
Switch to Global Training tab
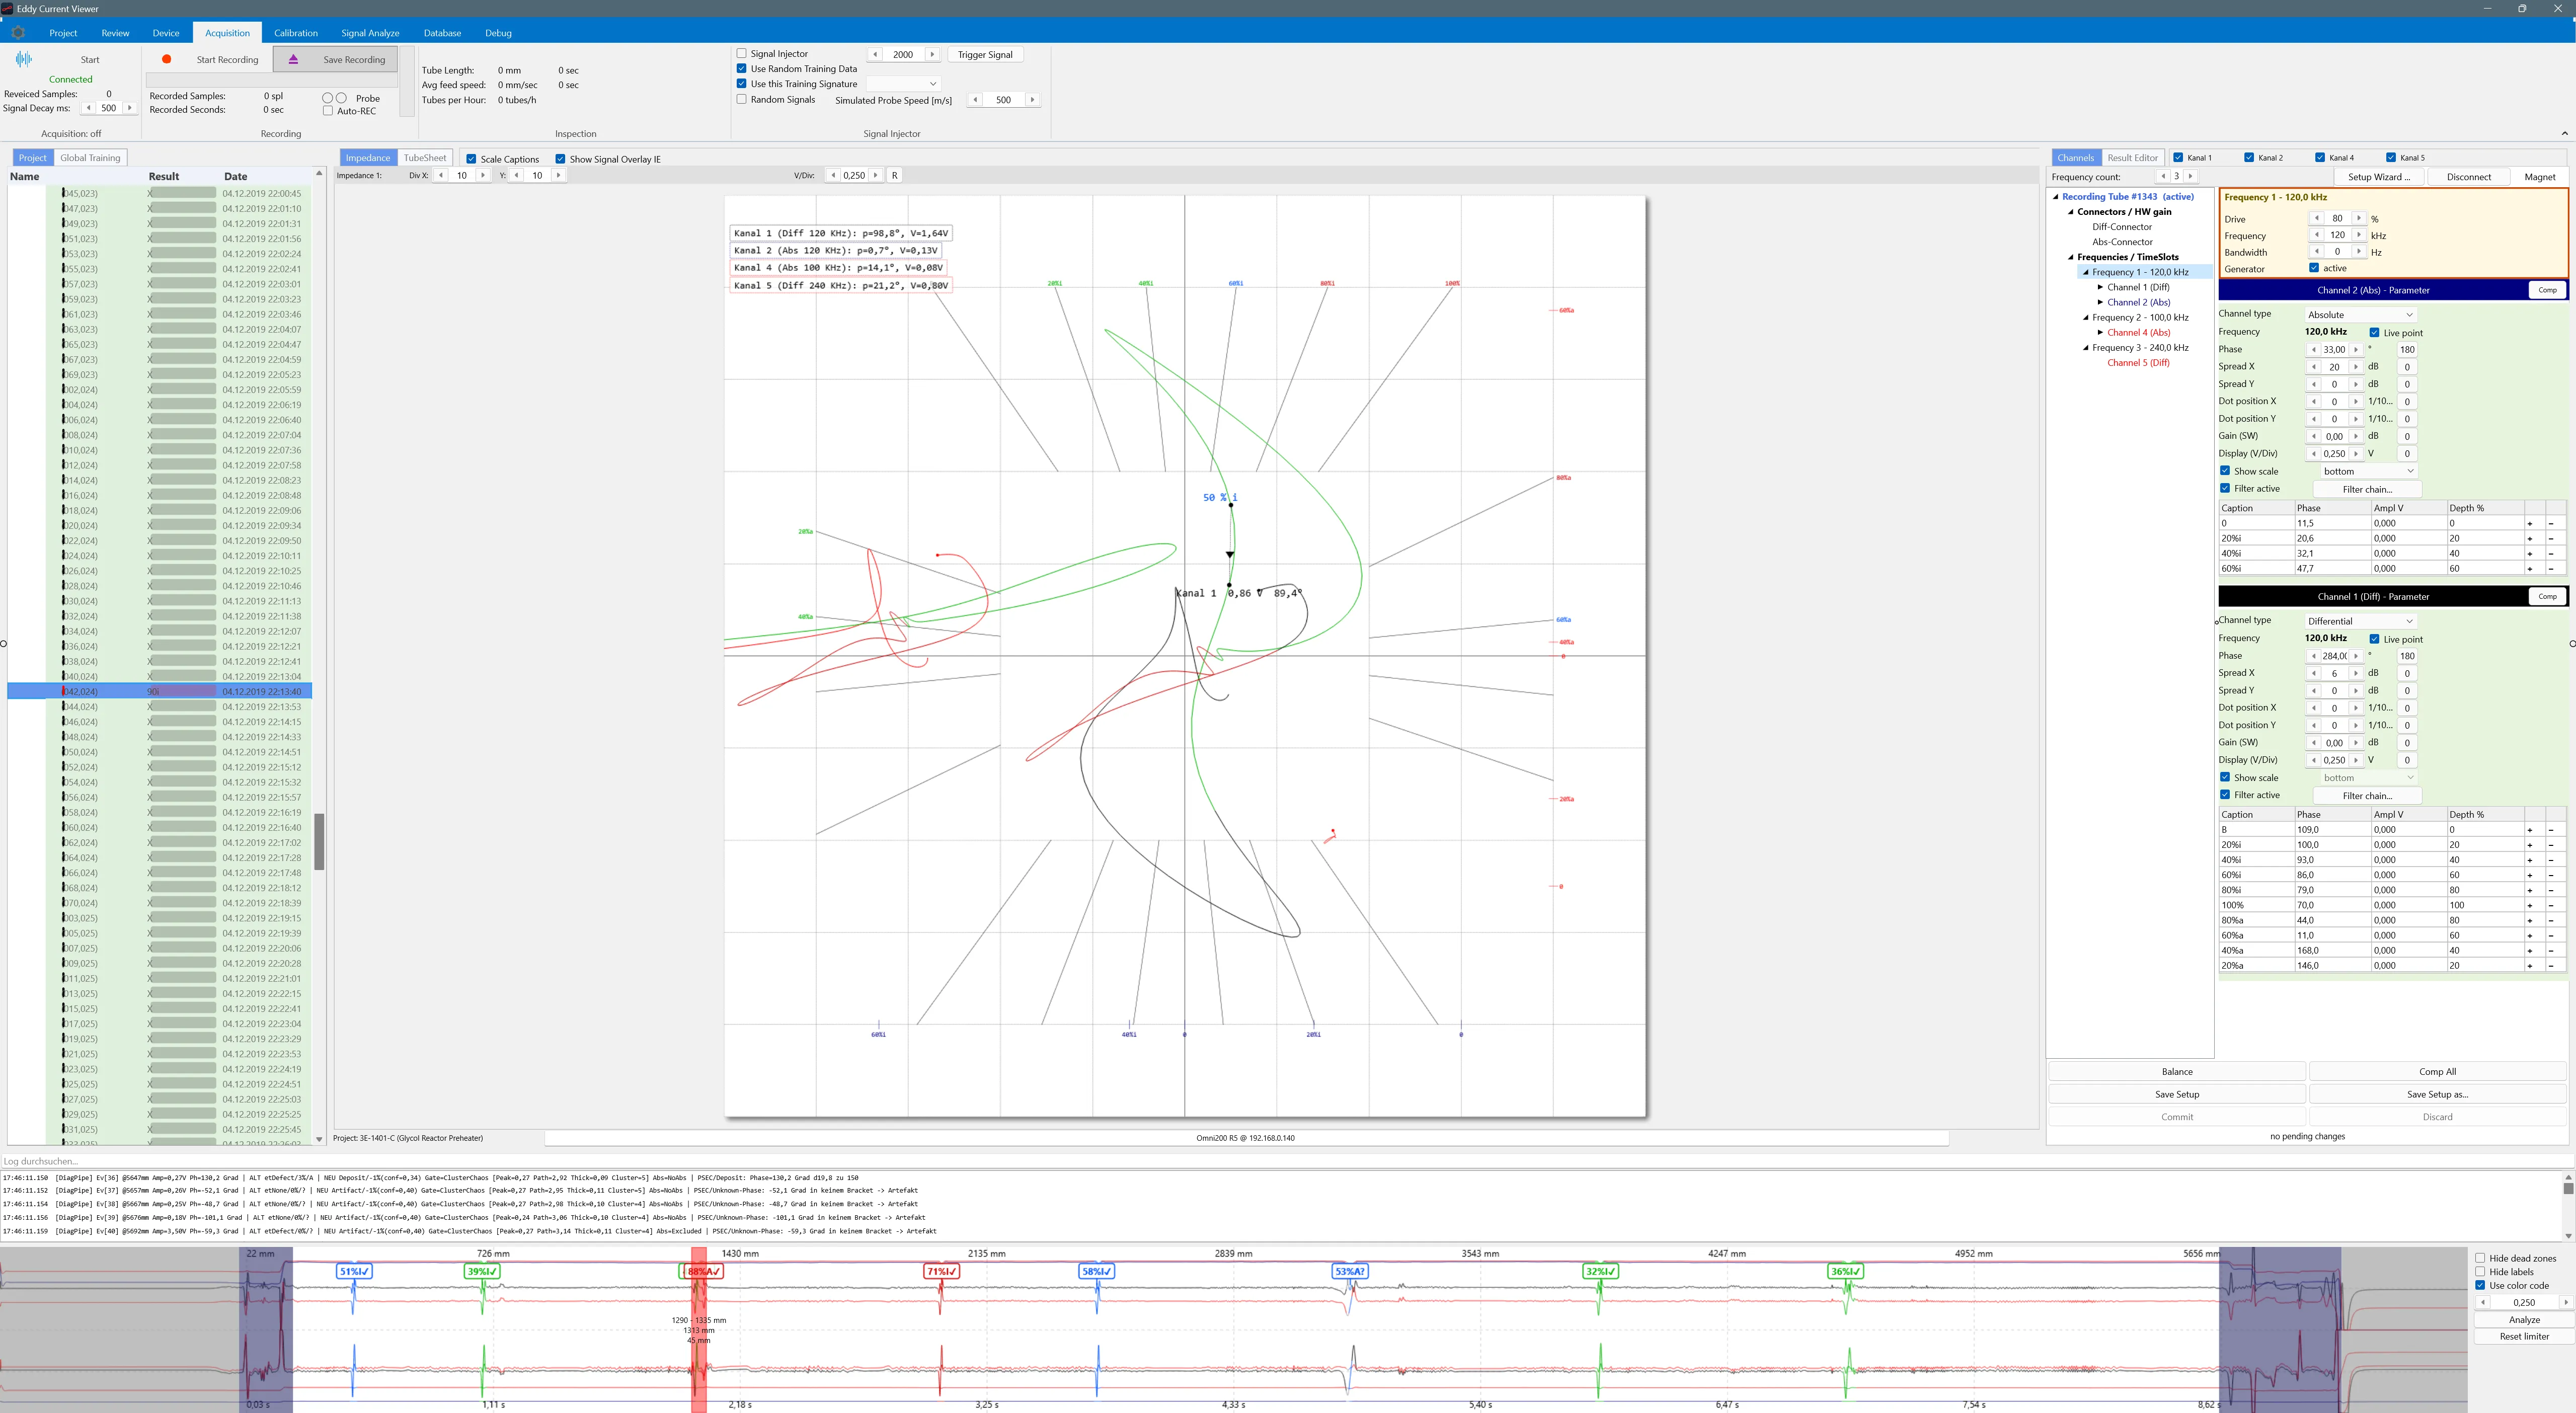90,157
